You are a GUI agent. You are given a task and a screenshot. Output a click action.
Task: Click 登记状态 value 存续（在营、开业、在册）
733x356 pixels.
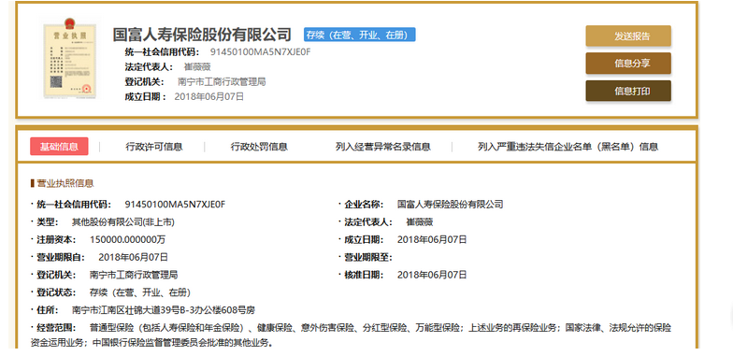(140, 292)
